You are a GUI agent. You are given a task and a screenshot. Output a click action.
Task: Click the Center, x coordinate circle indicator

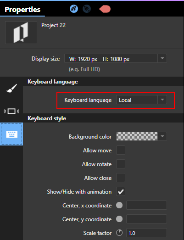click(119, 205)
